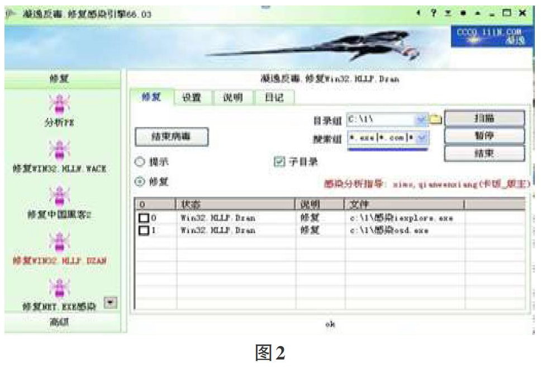Select the 修复WIN32.HLLW.WACK bug icon
541x369 pixels.
click(59, 150)
